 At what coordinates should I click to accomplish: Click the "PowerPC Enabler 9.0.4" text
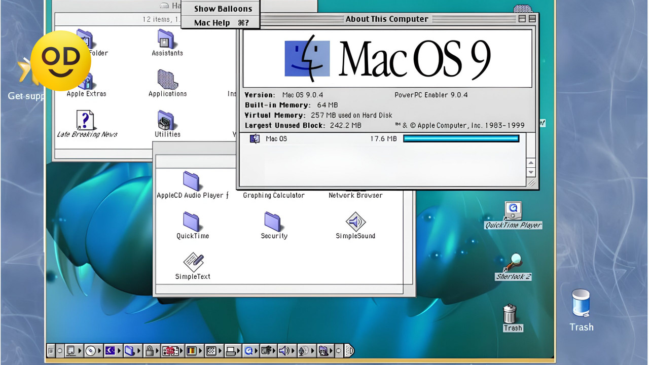pos(431,95)
